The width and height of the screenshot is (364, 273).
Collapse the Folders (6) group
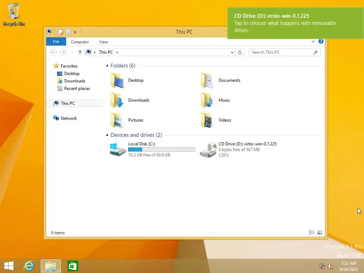(x=107, y=66)
